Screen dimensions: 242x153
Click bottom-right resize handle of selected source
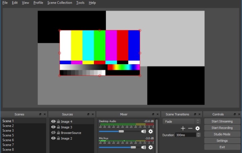(x=140, y=76)
